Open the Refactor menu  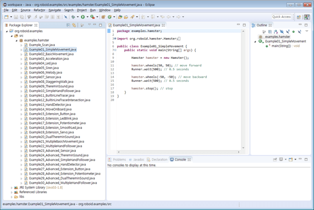39,10
